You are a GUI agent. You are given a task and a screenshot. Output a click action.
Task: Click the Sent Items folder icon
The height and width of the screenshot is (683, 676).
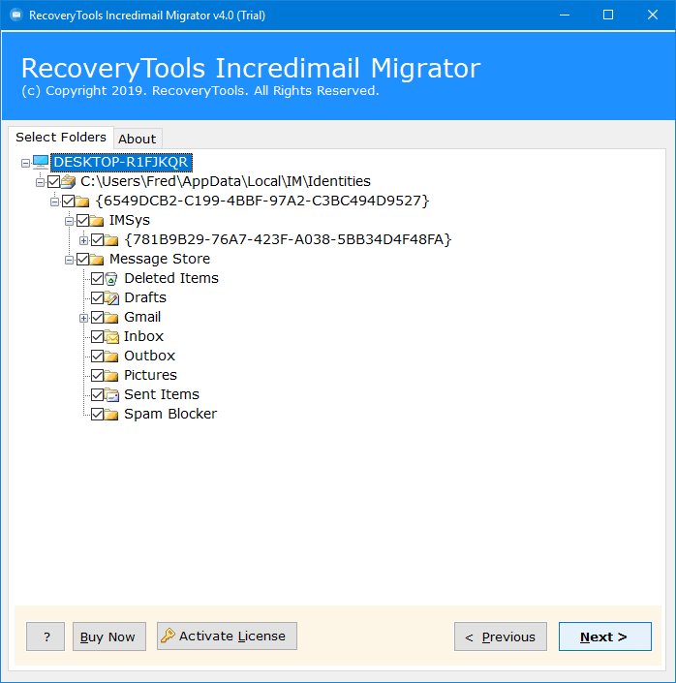pos(111,394)
